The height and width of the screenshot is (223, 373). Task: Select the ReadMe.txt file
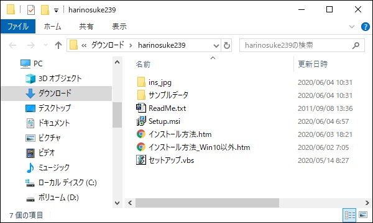tap(167, 108)
